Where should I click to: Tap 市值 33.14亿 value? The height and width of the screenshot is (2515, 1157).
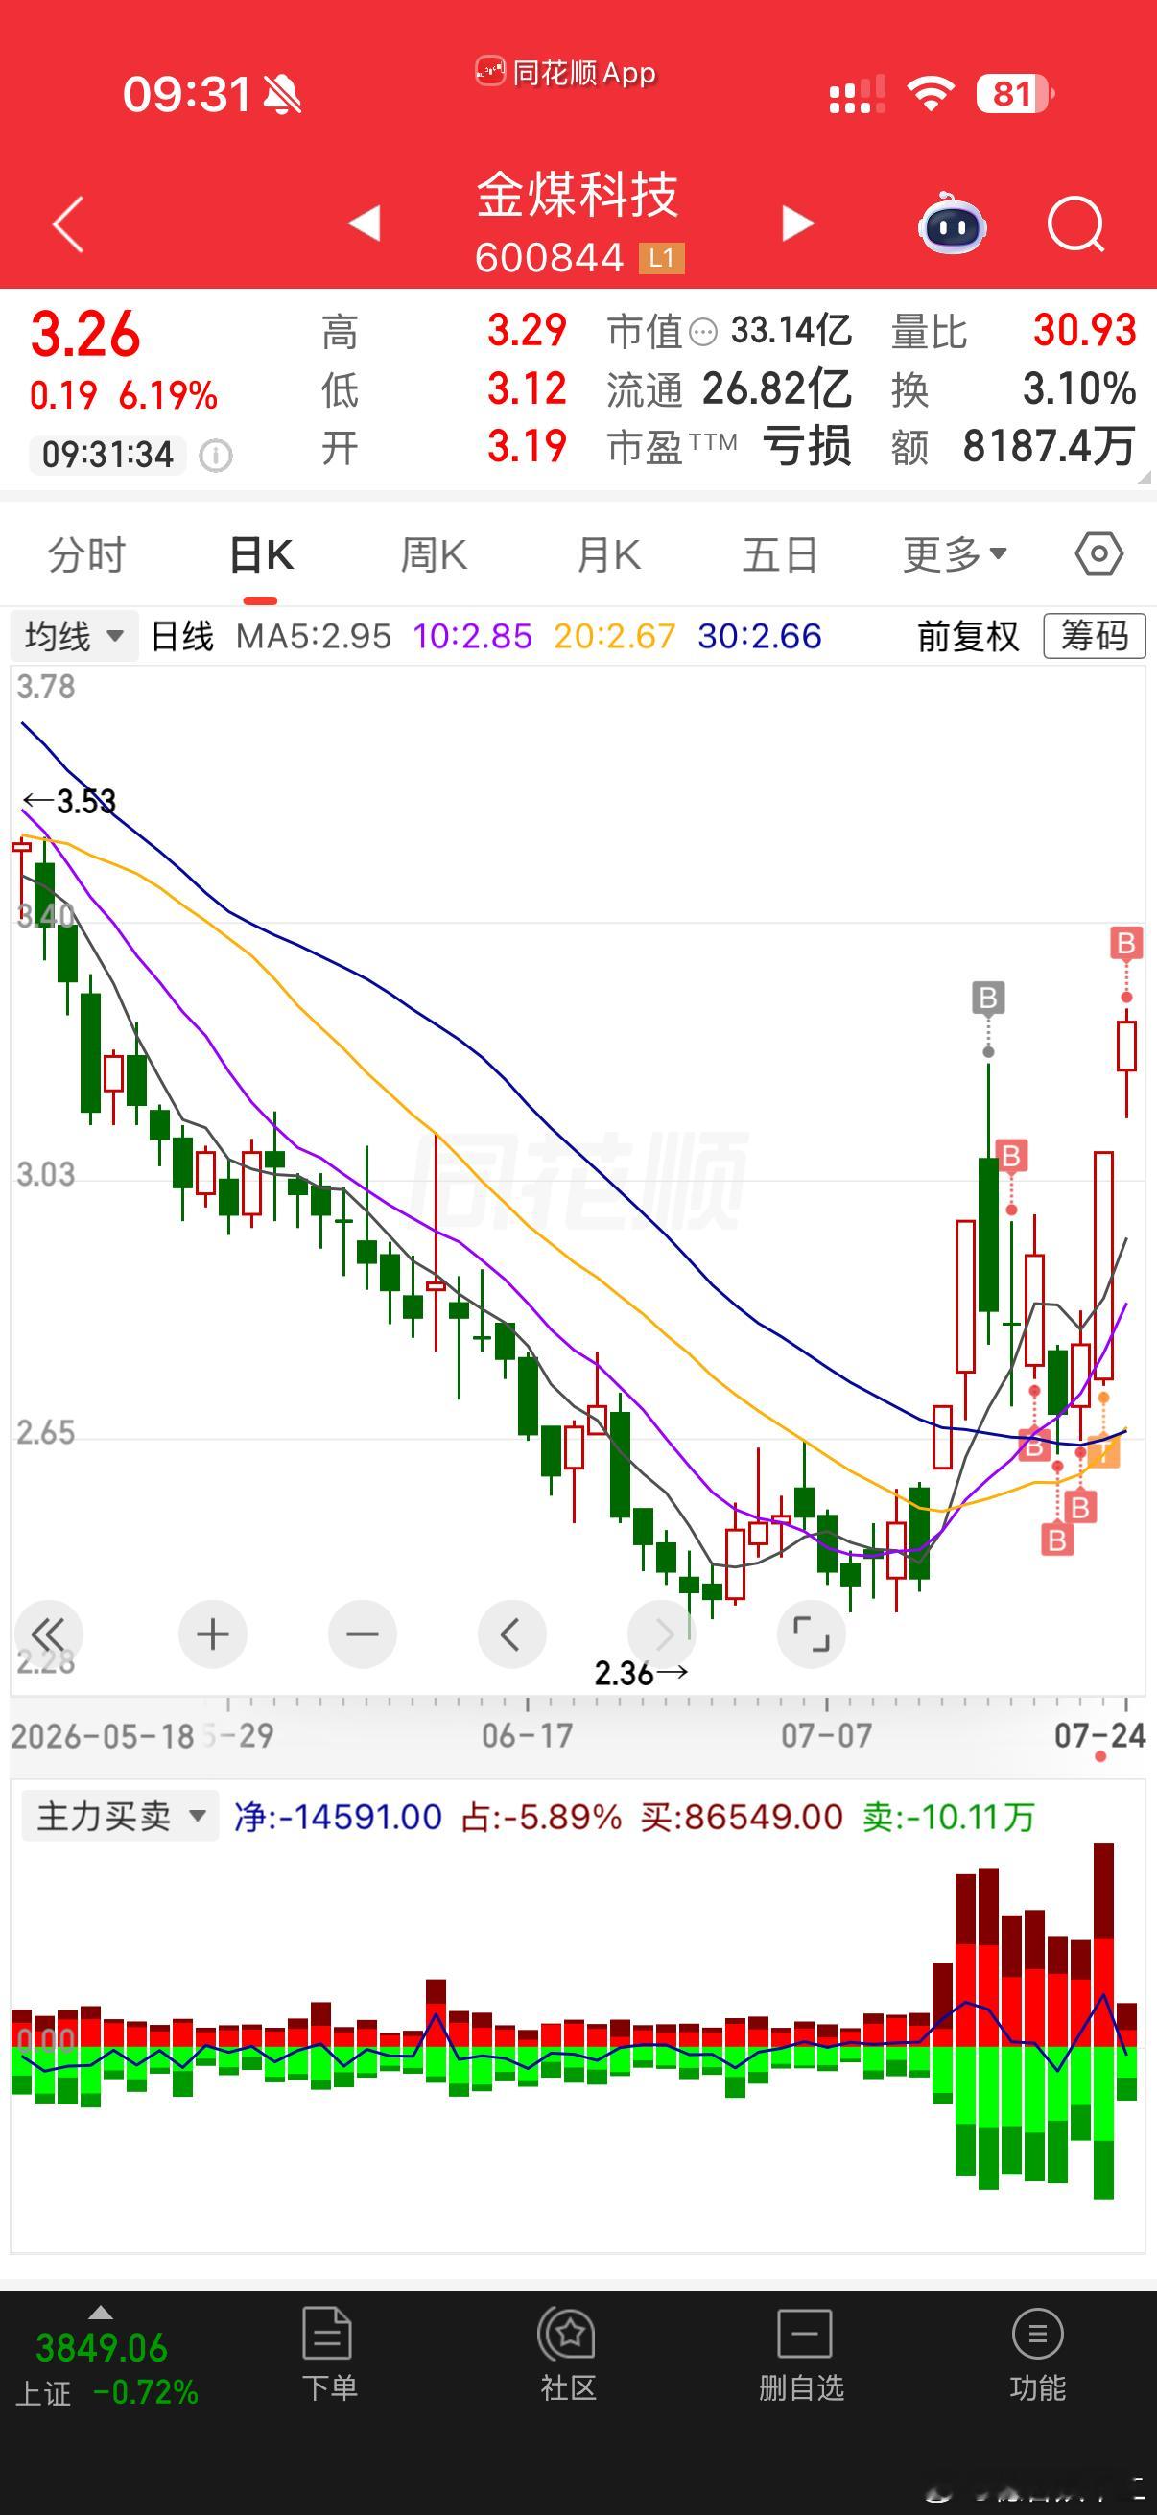791,331
